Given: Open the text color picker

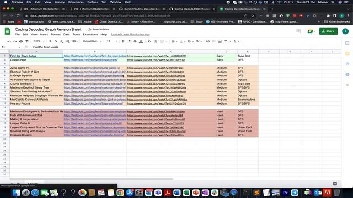Looking at the screenshot, I should (x=141, y=41).
